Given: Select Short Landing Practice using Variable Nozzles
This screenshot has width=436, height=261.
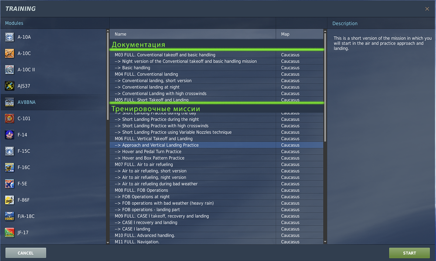Looking at the screenshot, I should point(216,132).
